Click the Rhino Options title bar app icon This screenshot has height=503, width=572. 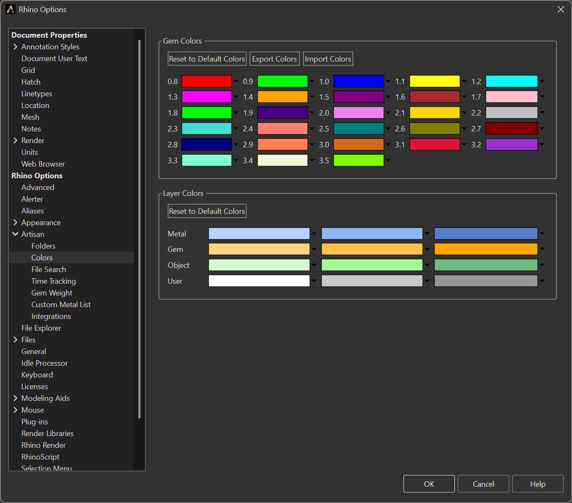[x=10, y=9]
